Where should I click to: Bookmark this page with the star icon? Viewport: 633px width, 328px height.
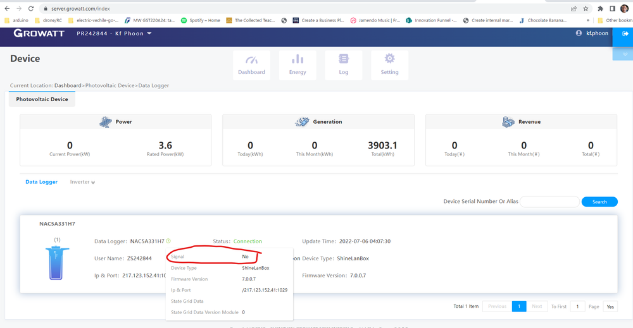tap(586, 9)
